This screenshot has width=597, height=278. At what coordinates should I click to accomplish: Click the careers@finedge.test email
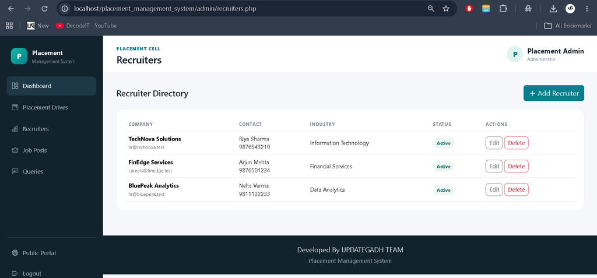tap(150, 171)
